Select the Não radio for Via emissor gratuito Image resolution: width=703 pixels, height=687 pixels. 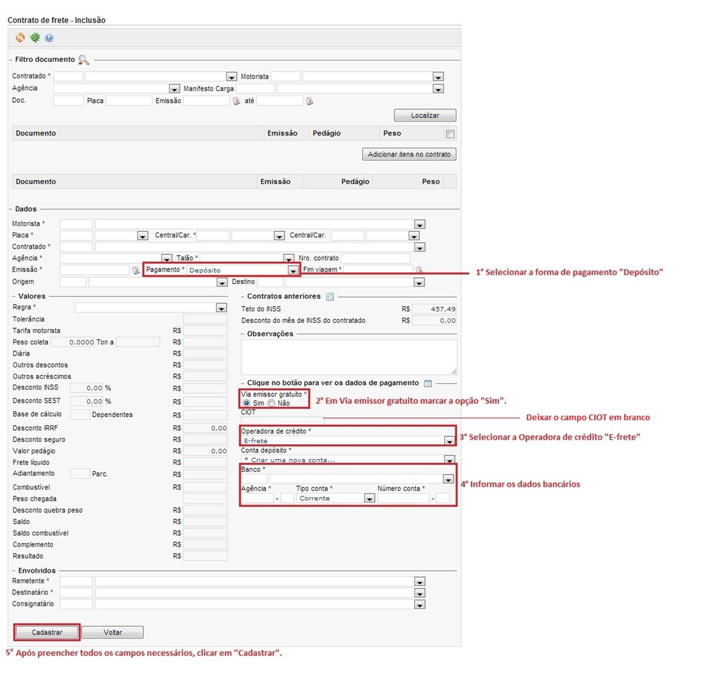click(272, 403)
